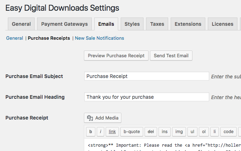Viewport: 241px width, 151px height.
Task: Open the Payment Gateways tab
Action: pos(64,24)
